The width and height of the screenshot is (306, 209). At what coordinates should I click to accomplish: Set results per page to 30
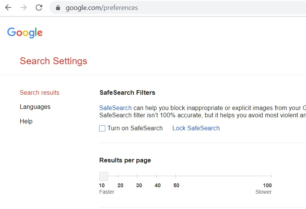point(137,176)
